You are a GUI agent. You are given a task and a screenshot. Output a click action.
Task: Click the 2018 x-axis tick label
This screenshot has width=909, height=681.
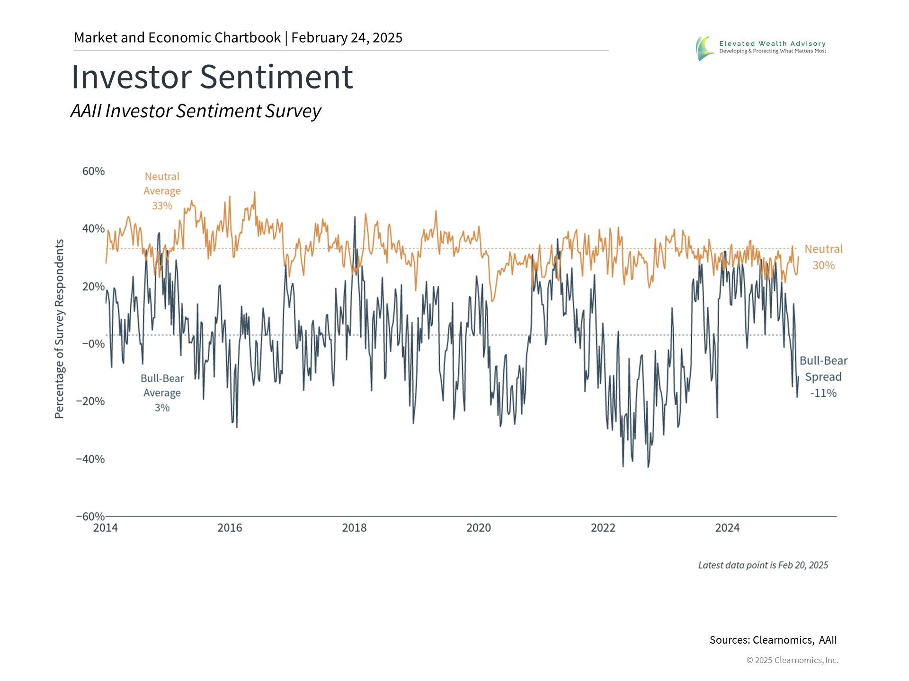tap(354, 528)
